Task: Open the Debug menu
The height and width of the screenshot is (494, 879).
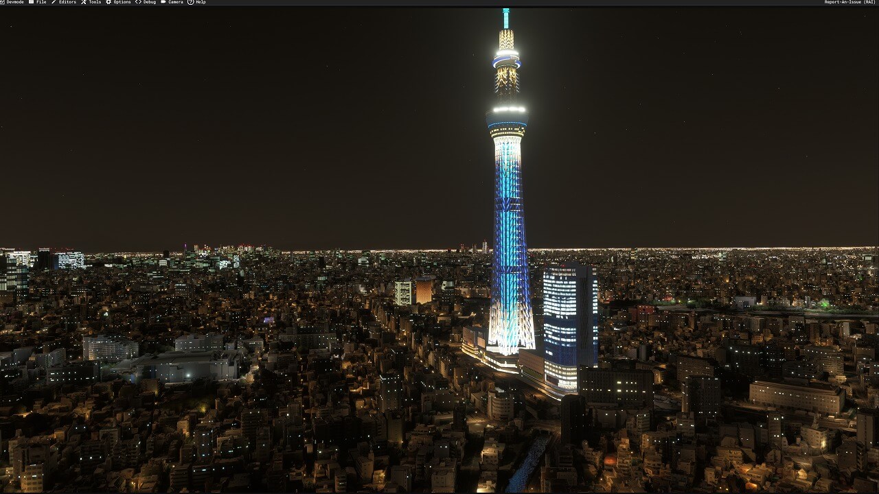Action: coord(149,2)
